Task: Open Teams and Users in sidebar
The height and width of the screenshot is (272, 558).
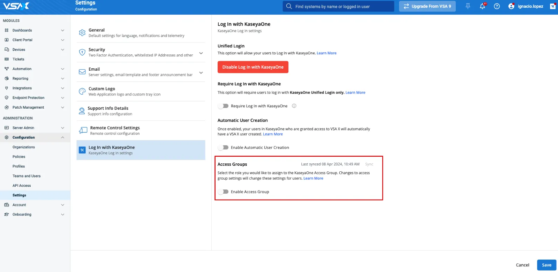Action: pyautogui.click(x=27, y=176)
